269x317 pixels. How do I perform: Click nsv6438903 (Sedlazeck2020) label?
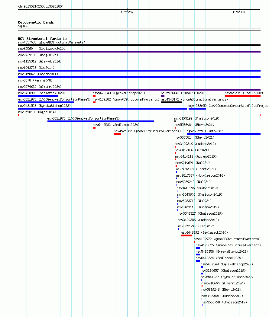tap(42, 93)
